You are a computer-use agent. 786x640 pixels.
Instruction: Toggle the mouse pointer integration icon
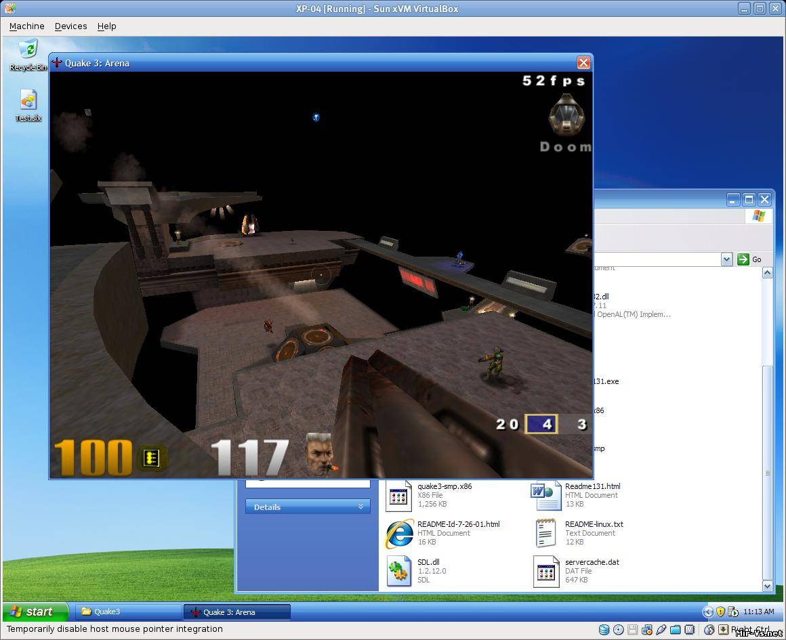coord(709,629)
